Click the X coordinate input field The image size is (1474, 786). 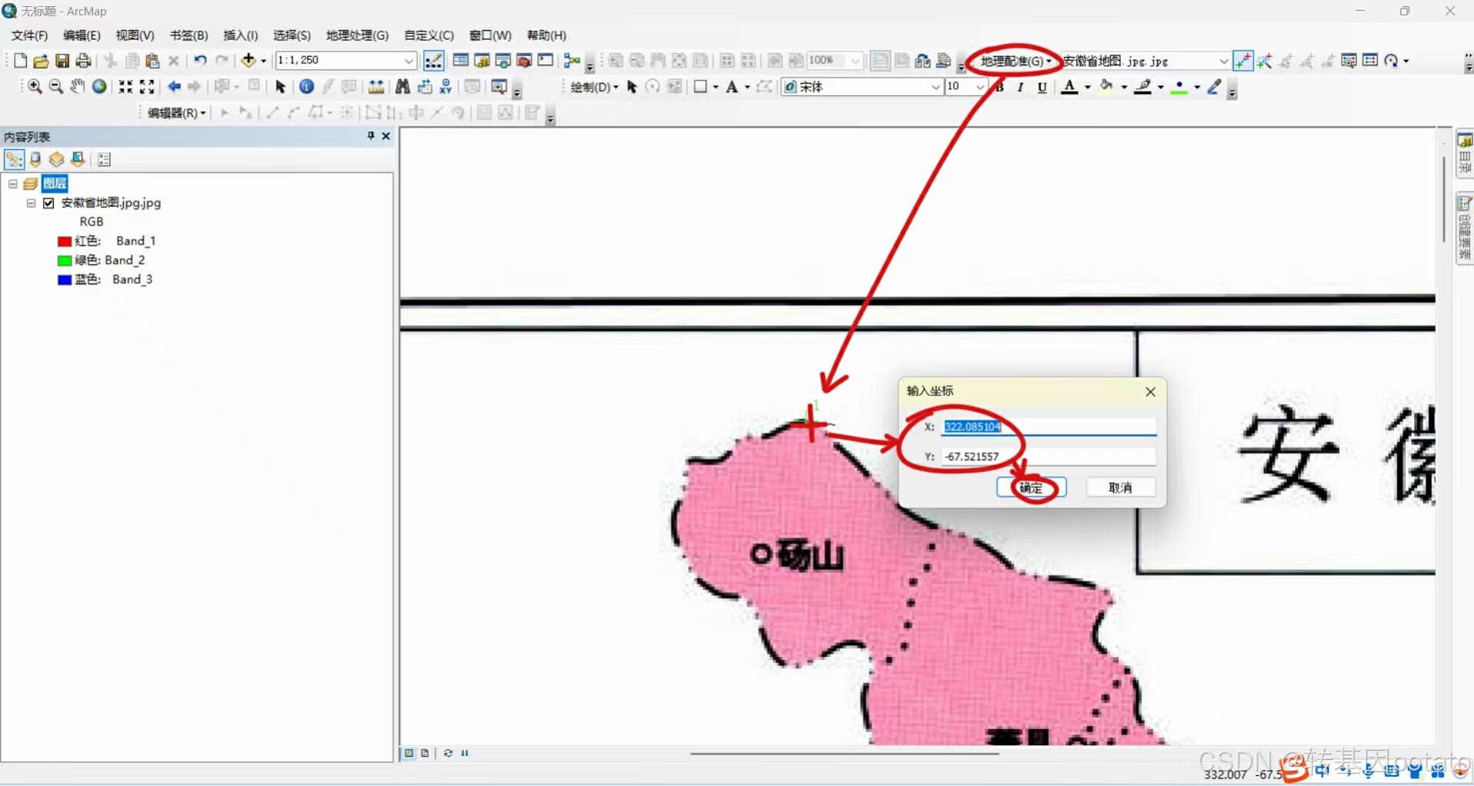click(1048, 427)
